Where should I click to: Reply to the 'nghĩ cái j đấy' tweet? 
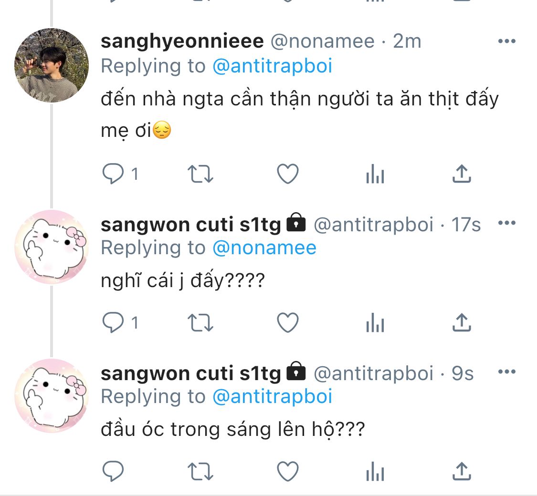pos(114,323)
